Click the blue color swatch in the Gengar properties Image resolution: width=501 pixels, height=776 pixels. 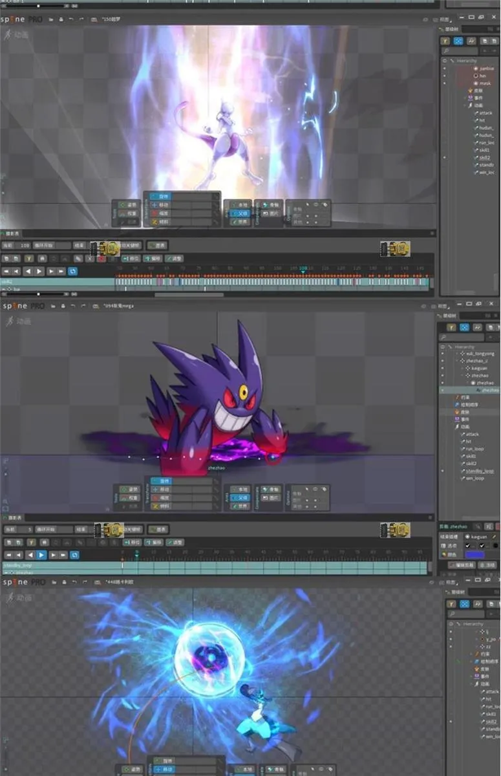pos(474,555)
